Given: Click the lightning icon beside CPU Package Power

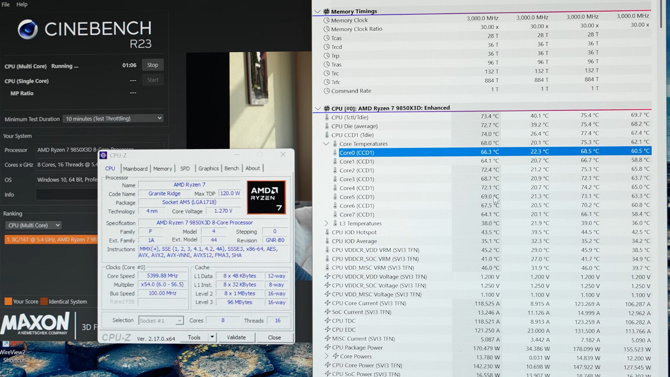Looking at the screenshot, I should [327, 347].
